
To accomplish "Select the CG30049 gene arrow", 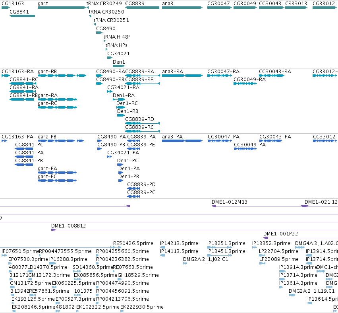I will pyautogui.click(x=245, y=8).
